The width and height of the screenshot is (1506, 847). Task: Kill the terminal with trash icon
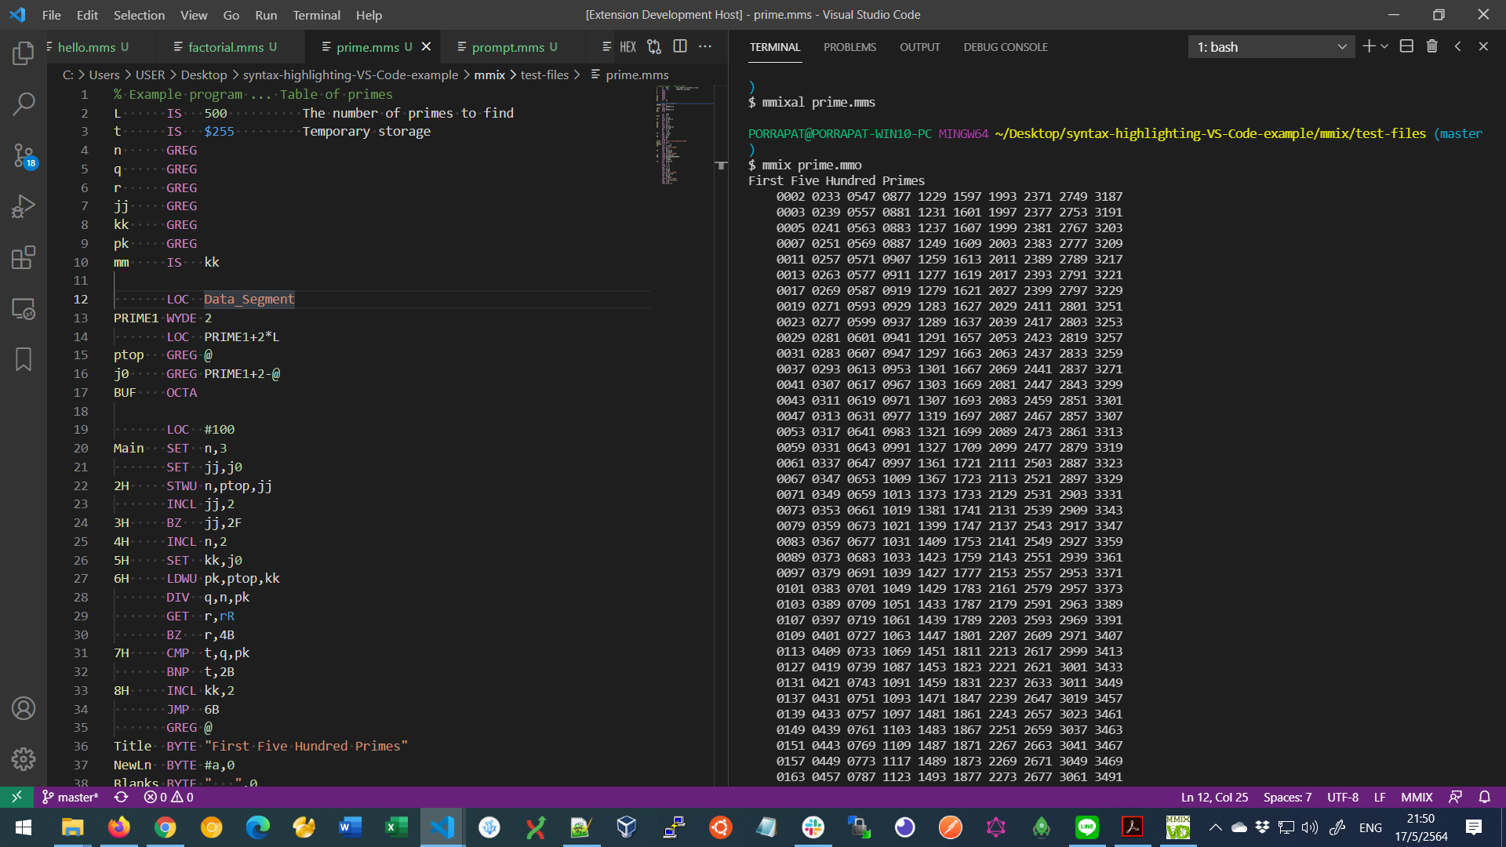(x=1432, y=47)
